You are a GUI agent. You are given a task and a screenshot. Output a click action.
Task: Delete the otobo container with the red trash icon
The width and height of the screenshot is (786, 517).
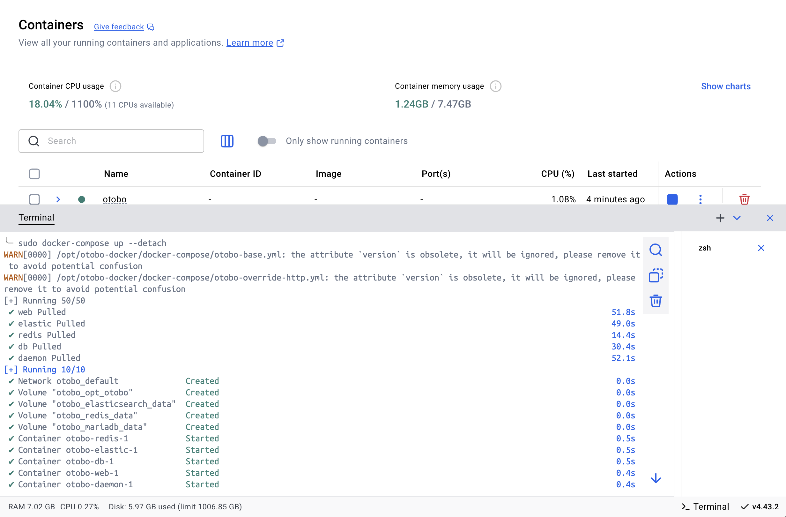click(744, 199)
